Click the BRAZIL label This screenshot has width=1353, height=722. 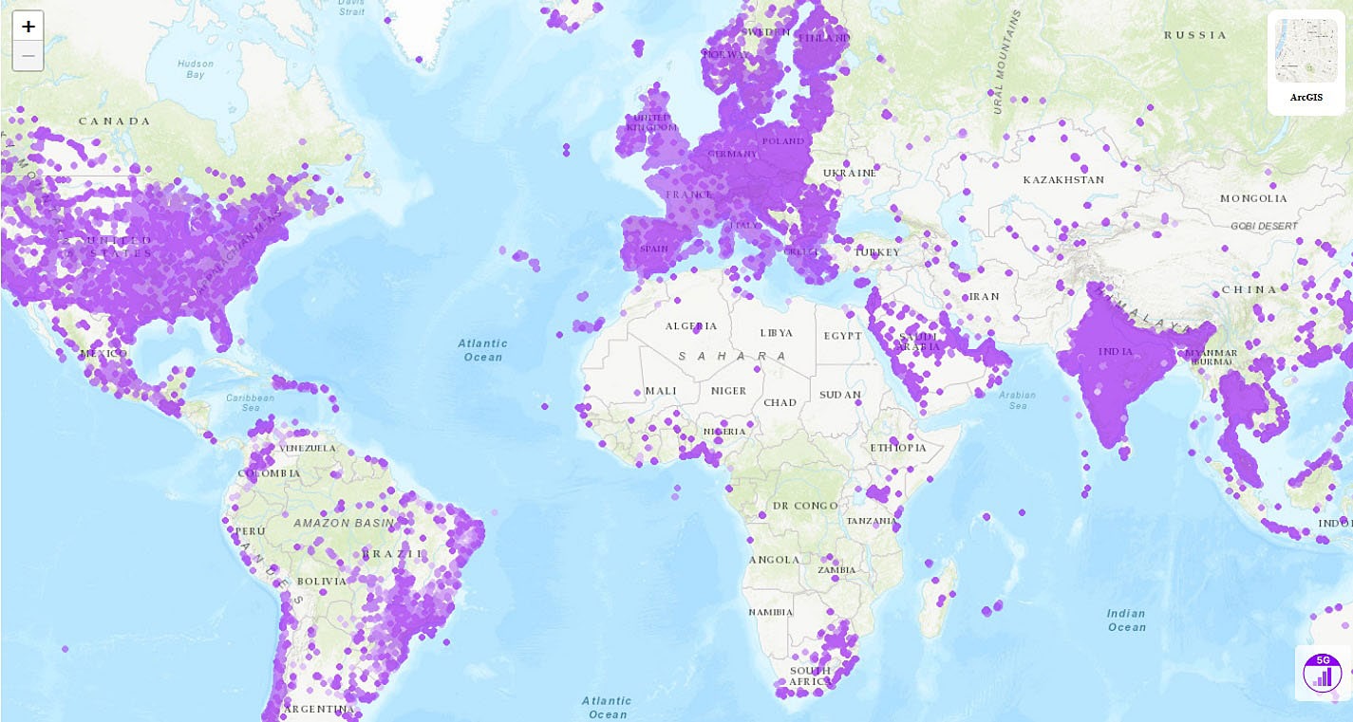tap(393, 553)
